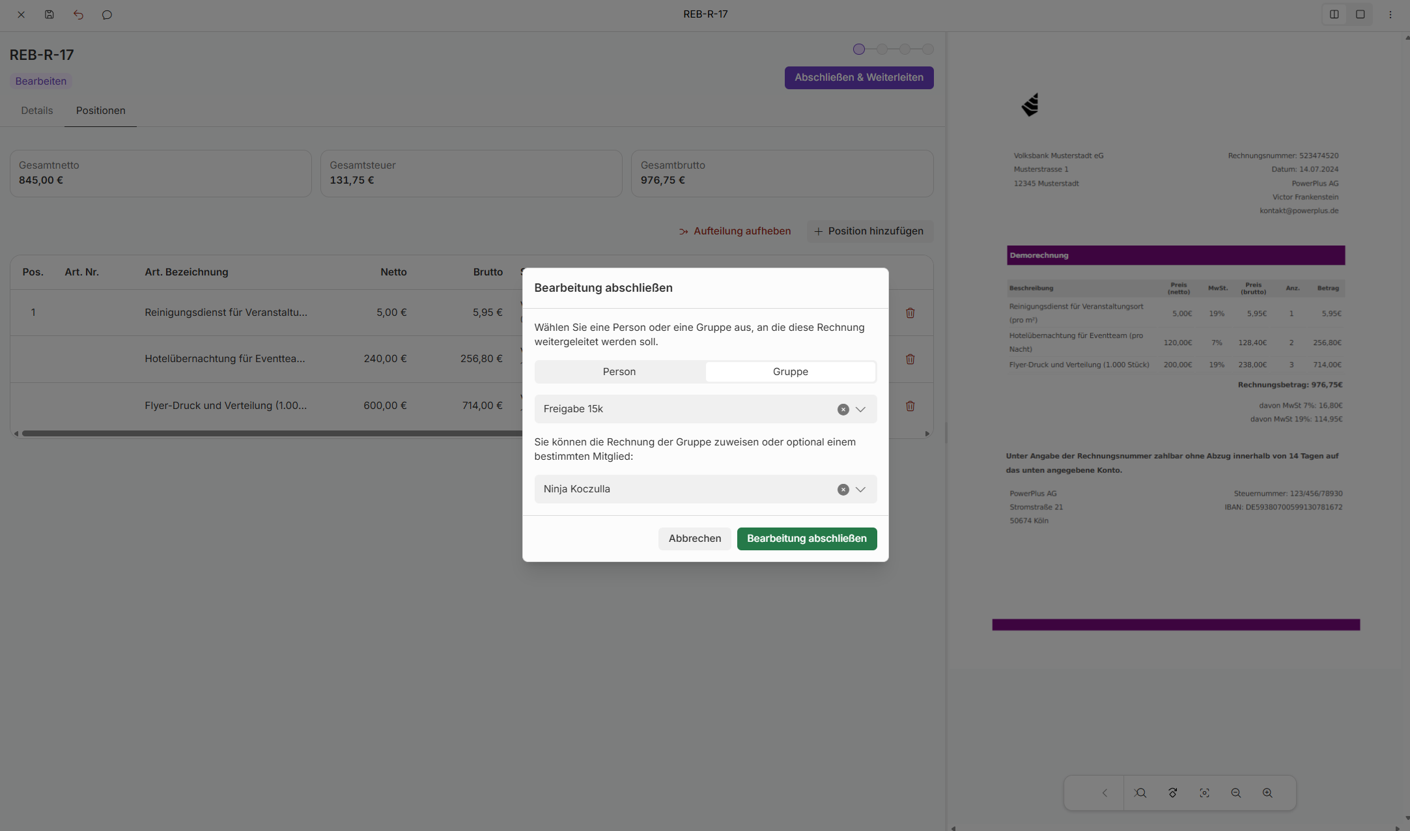Click the green Bearbeitung abschließen button
1410x831 pixels.
[806, 538]
